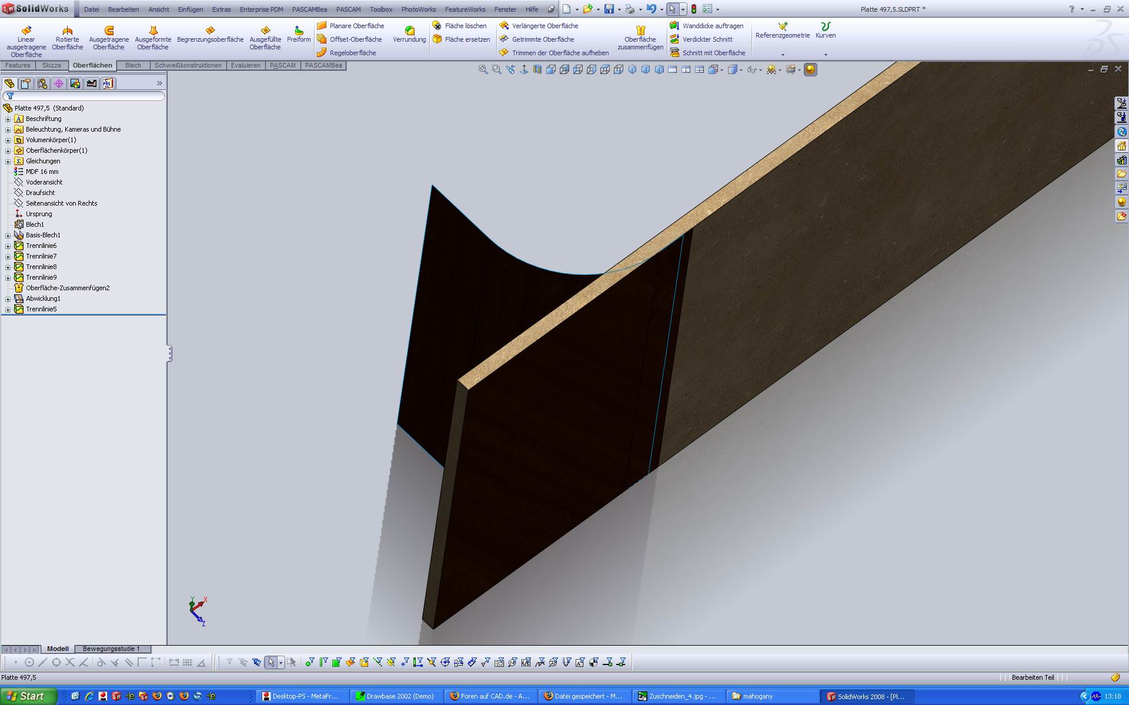Expand the Trennlinie6 feature
Screen dimensions: 1129x705
8,246
